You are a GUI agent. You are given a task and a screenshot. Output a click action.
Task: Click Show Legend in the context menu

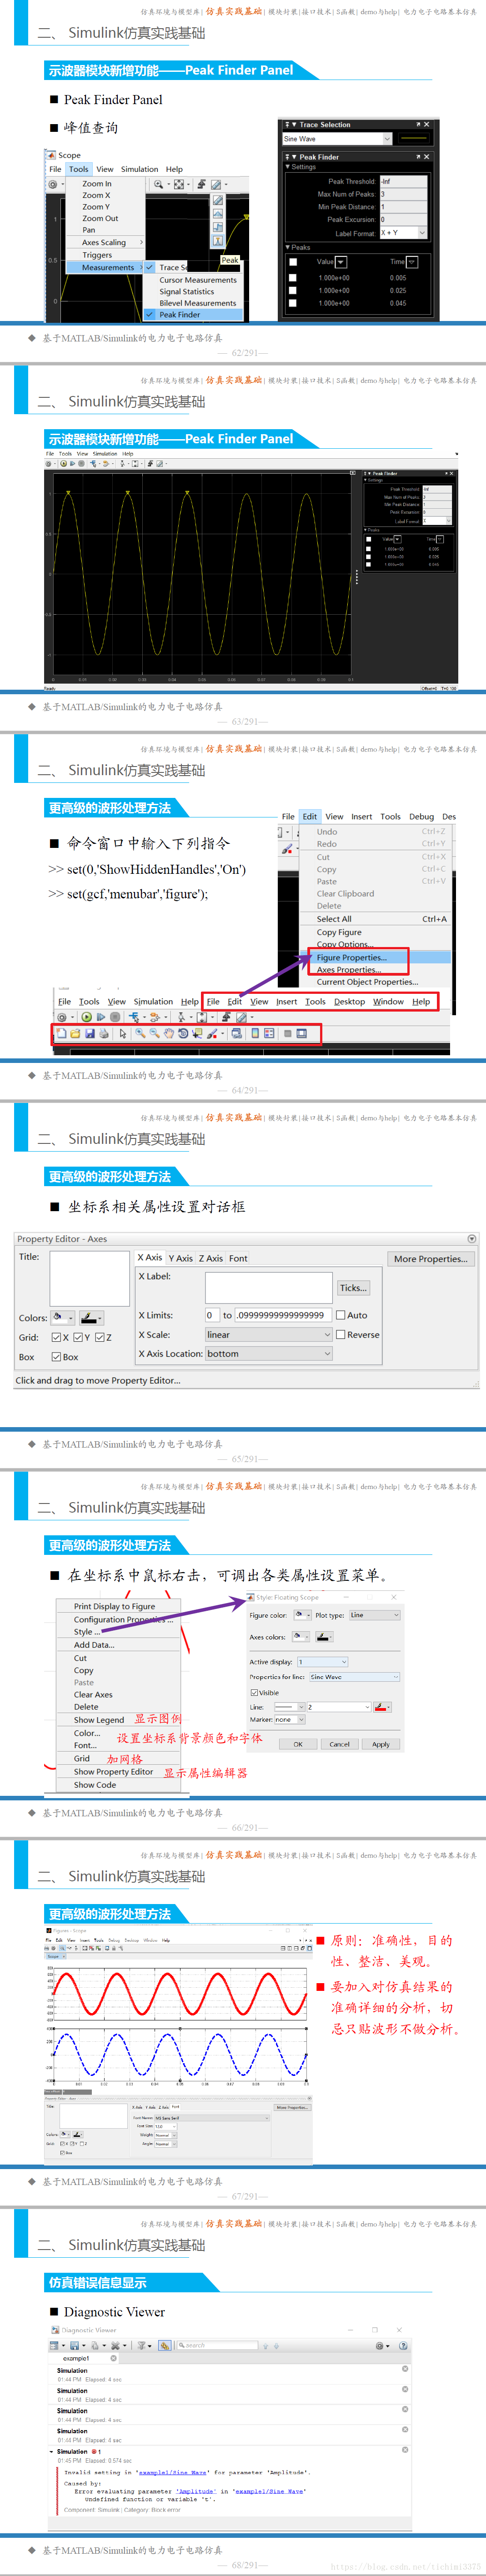[99, 1720]
